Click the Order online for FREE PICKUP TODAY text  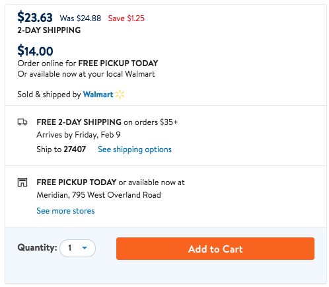tap(88, 63)
